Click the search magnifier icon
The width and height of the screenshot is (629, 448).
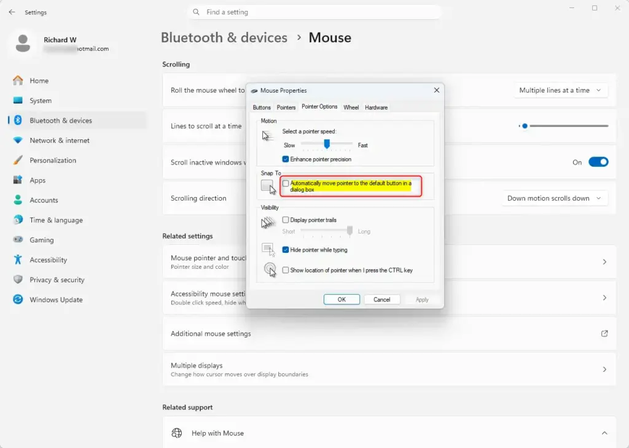[x=196, y=12]
